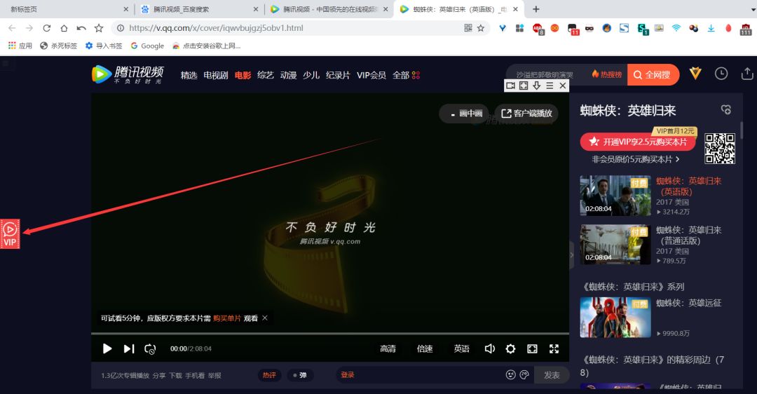Viewport: 757px width, 394px height.
Task: Open watch history clock icon
Action: (x=721, y=74)
